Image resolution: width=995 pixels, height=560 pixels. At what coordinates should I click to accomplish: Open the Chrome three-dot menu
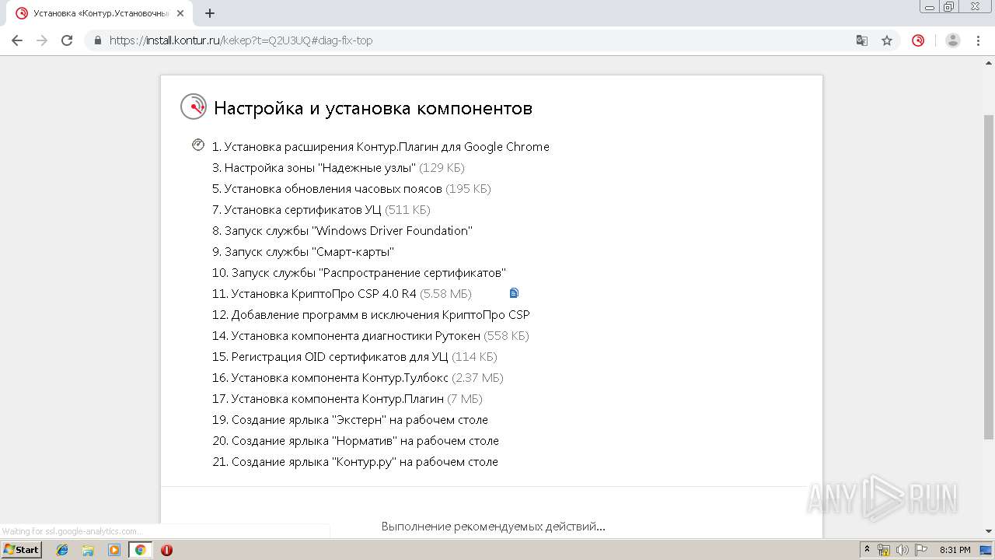[977, 40]
